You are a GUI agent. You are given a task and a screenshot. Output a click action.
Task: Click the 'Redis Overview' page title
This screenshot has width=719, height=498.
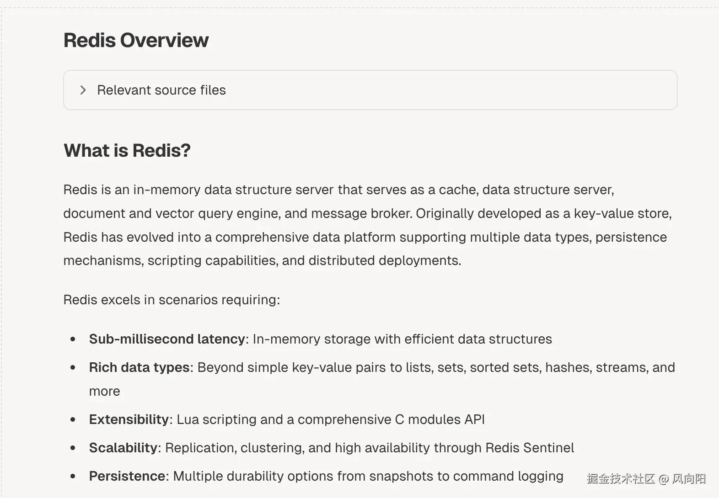click(136, 40)
